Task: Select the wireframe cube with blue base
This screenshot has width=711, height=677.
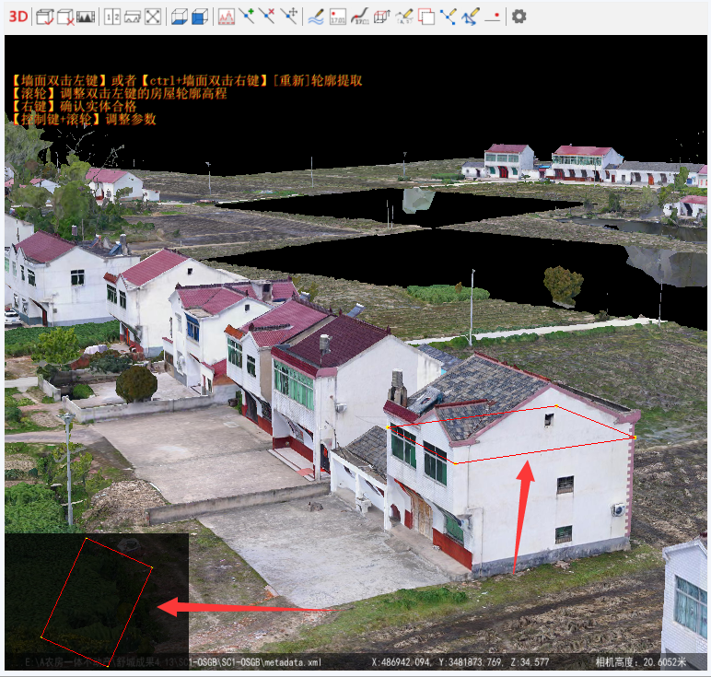Action: pyautogui.click(x=179, y=16)
